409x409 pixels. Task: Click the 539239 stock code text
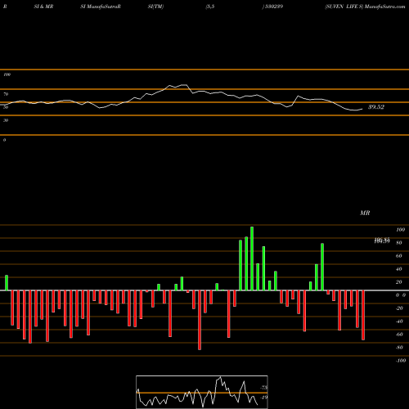tap(273, 7)
